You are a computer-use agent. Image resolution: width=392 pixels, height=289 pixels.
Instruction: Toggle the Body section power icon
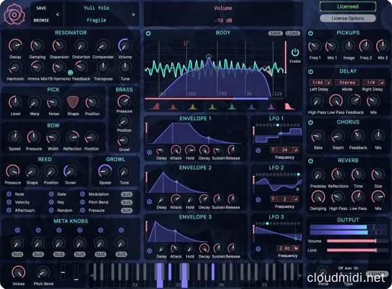pos(148,33)
